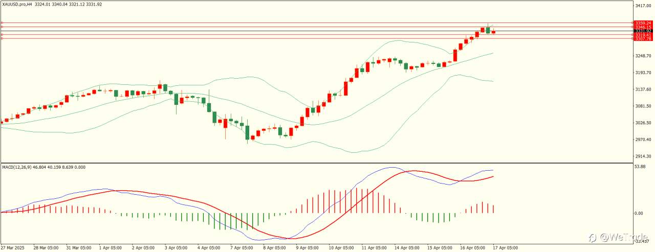Image resolution: width=655 pixels, height=252 pixels.
Task: Select the 3359.24 line's left anchor handle
Action: (x=2, y=23)
